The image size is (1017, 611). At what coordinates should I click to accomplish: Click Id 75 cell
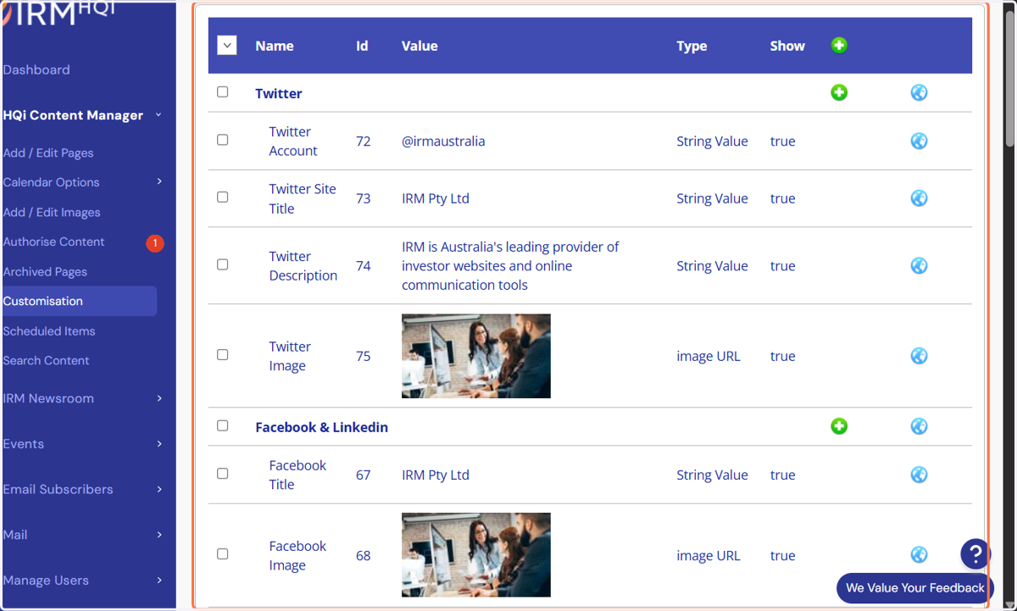click(364, 356)
